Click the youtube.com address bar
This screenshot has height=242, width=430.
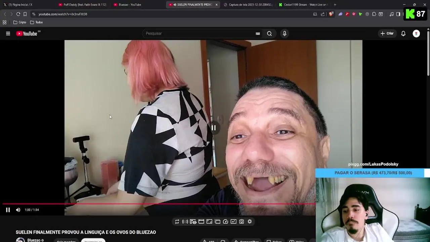171,14
